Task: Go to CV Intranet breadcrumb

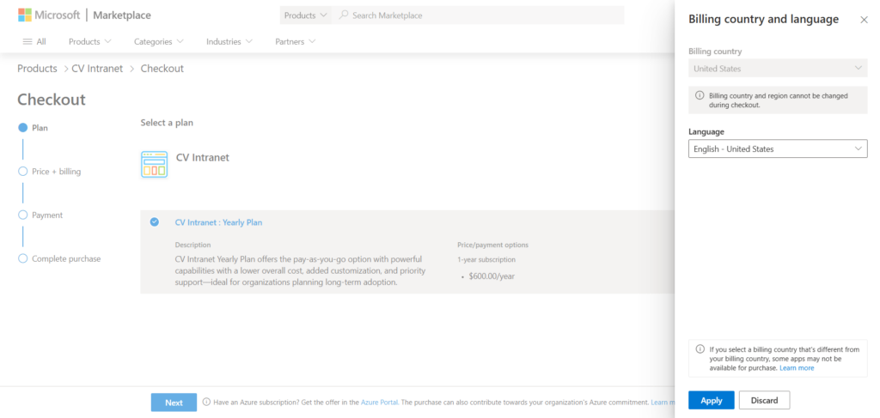Action: point(97,69)
